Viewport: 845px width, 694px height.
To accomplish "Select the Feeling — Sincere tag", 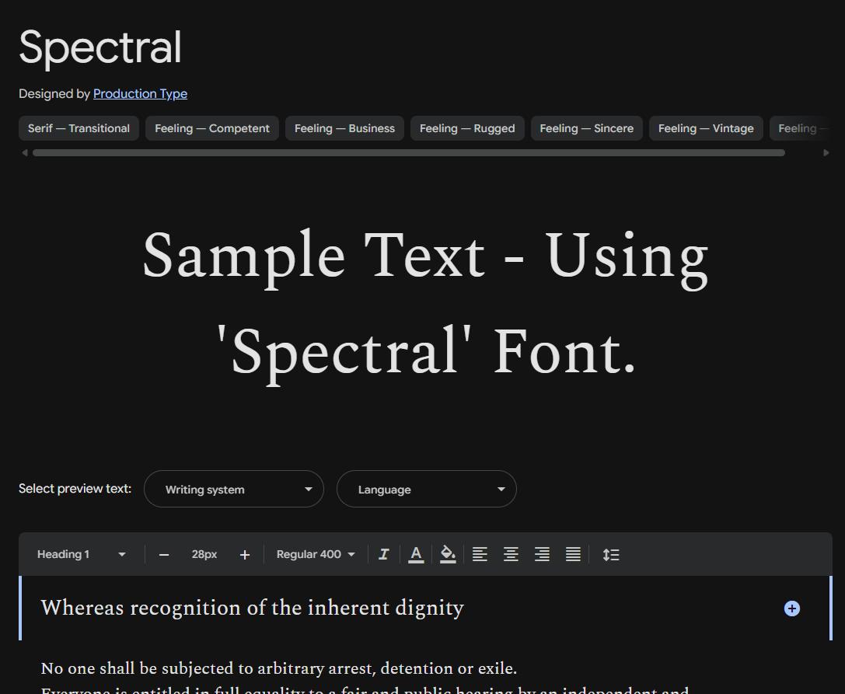I will tap(586, 128).
